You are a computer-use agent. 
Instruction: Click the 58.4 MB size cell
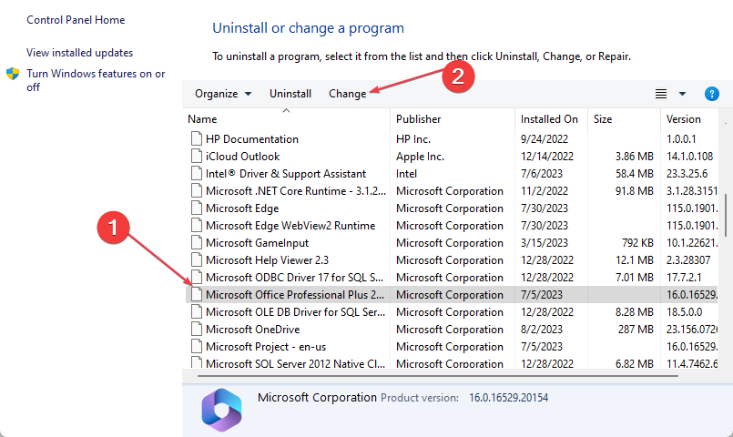tap(634, 173)
